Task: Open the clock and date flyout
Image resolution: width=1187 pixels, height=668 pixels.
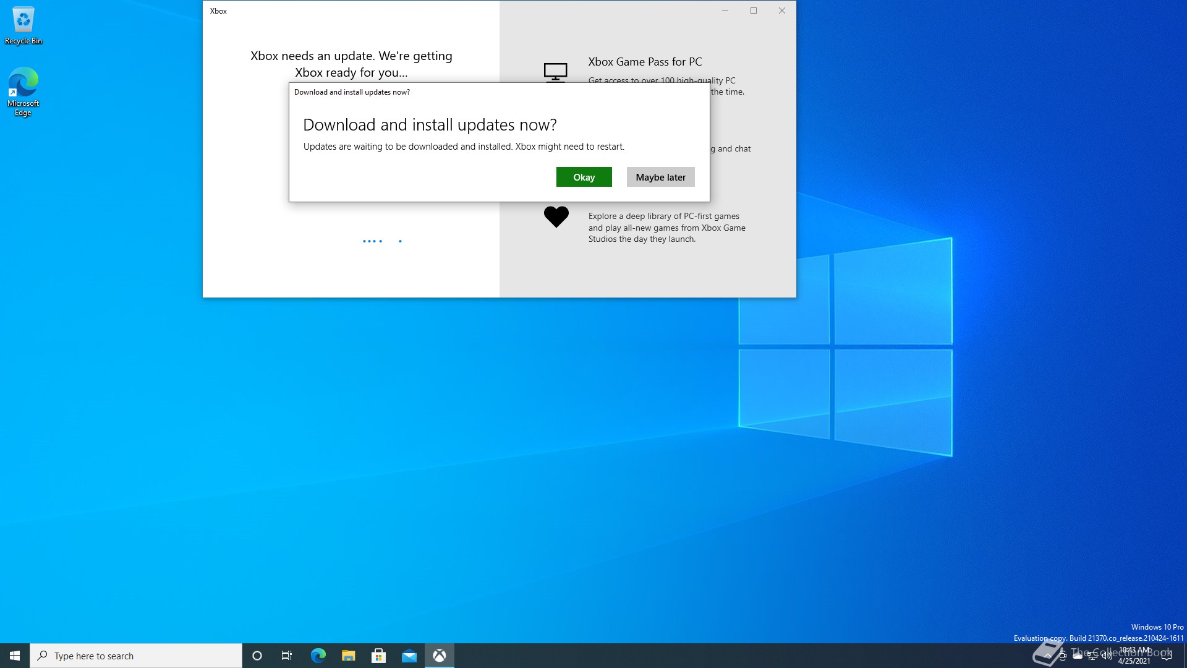Action: [1134, 656]
